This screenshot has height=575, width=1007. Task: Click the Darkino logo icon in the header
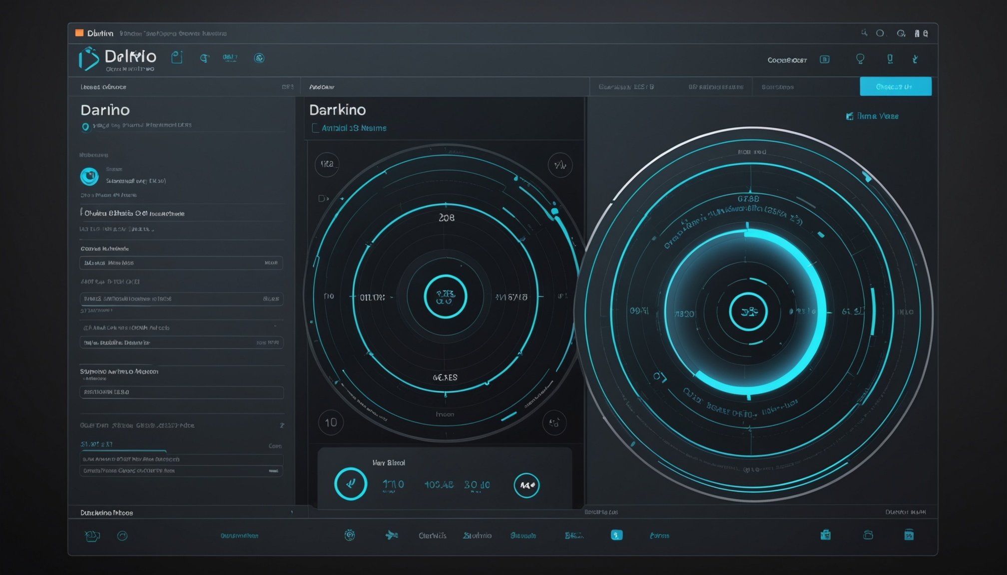click(x=89, y=58)
